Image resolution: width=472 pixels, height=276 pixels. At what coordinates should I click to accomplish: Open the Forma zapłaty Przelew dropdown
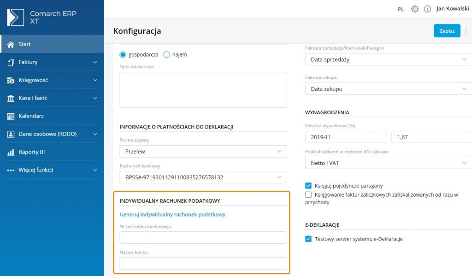coord(203,151)
